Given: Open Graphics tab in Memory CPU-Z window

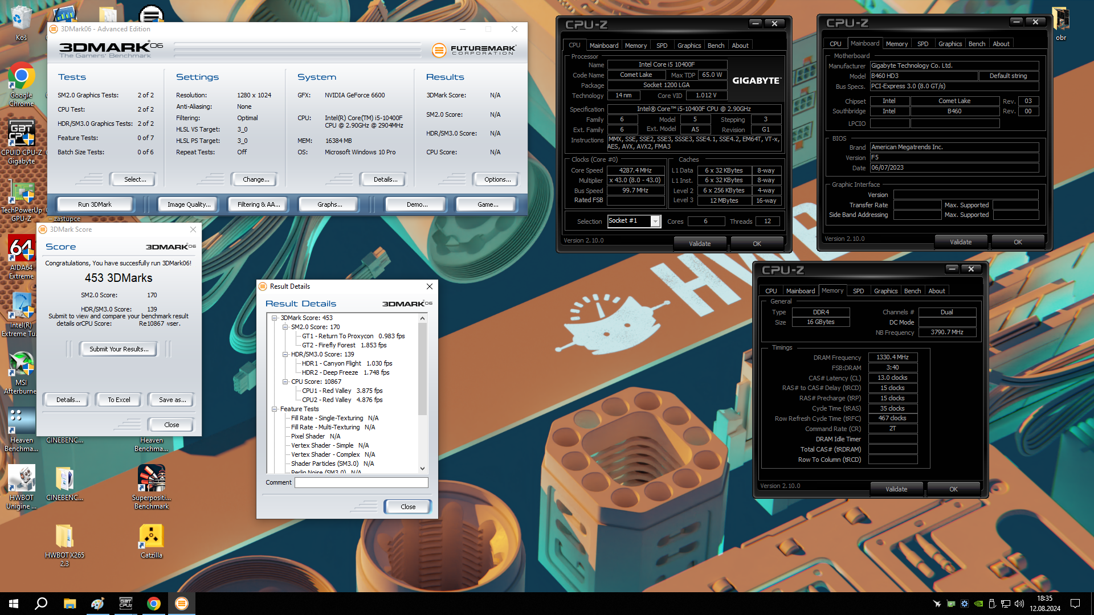Looking at the screenshot, I should click(885, 291).
